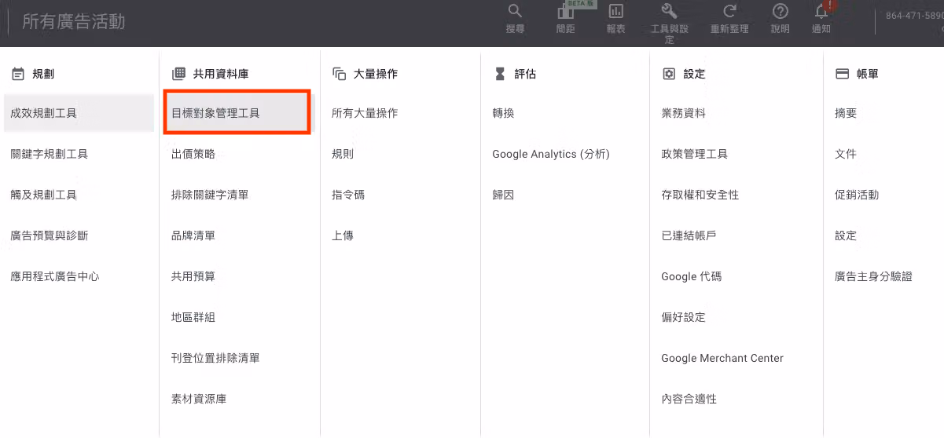This screenshot has height=438, width=944.
Task: Open 偏好設定
Action: (x=684, y=317)
